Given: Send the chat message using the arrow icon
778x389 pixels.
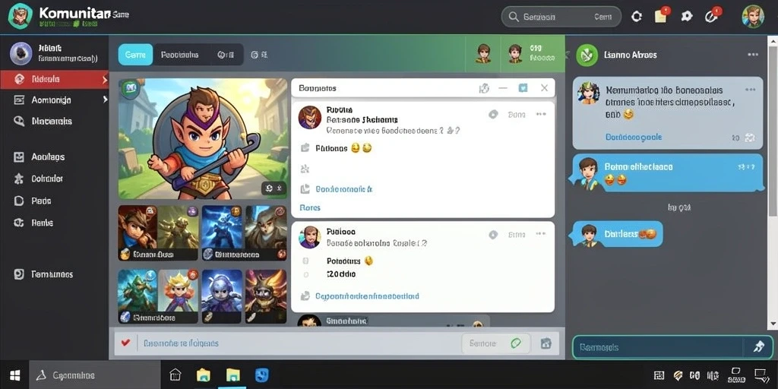Looking at the screenshot, I should (x=758, y=347).
